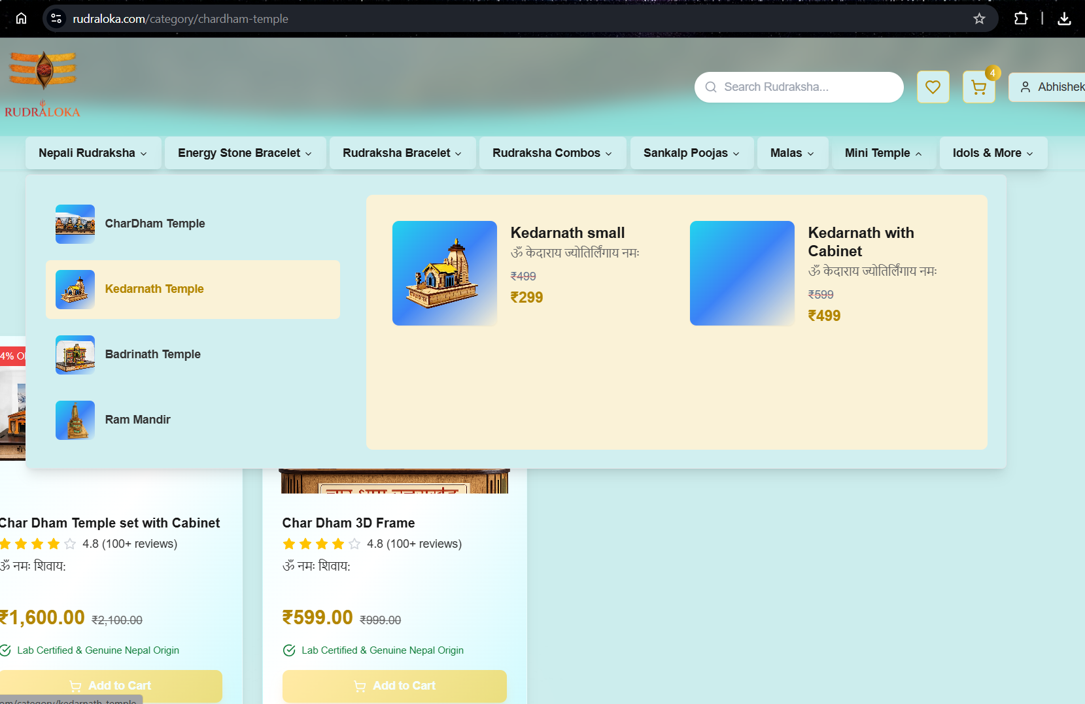Expand the Sankalp Poojas dropdown
This screenshot has width=1085, height=704.
click(692, 153)
